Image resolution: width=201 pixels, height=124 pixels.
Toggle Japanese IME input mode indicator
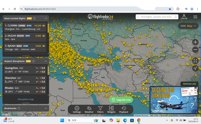tap(172, 120)
